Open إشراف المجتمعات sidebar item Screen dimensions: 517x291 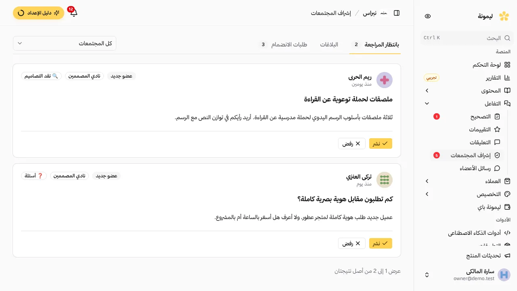pos(467,155)
